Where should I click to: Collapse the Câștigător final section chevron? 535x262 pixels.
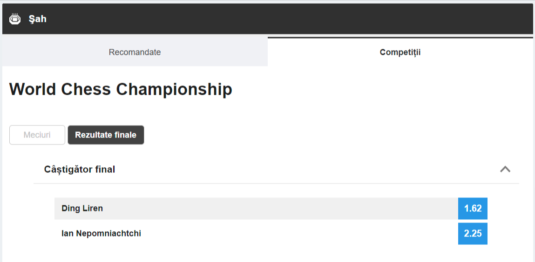[x=505, y=169]
